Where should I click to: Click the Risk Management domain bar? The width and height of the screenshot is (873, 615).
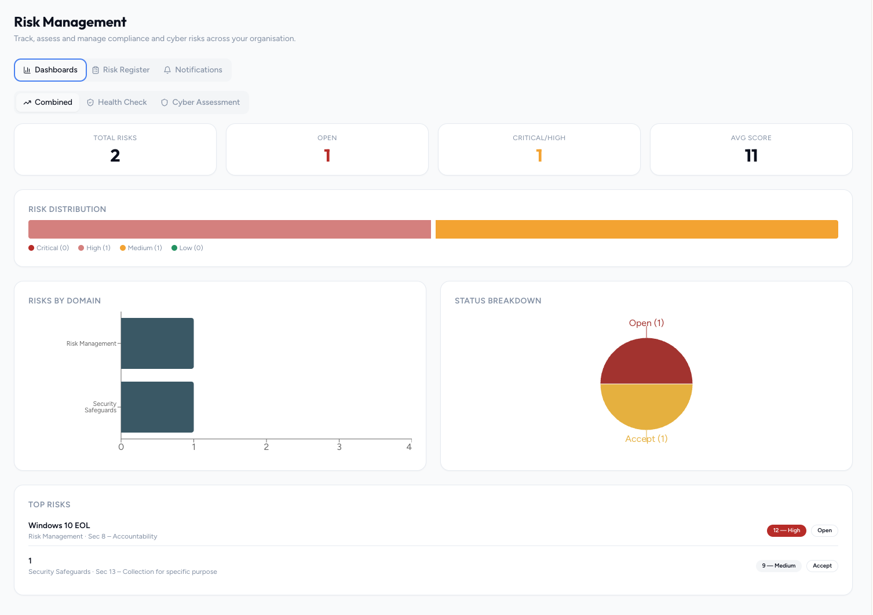[x=158, y=343]
